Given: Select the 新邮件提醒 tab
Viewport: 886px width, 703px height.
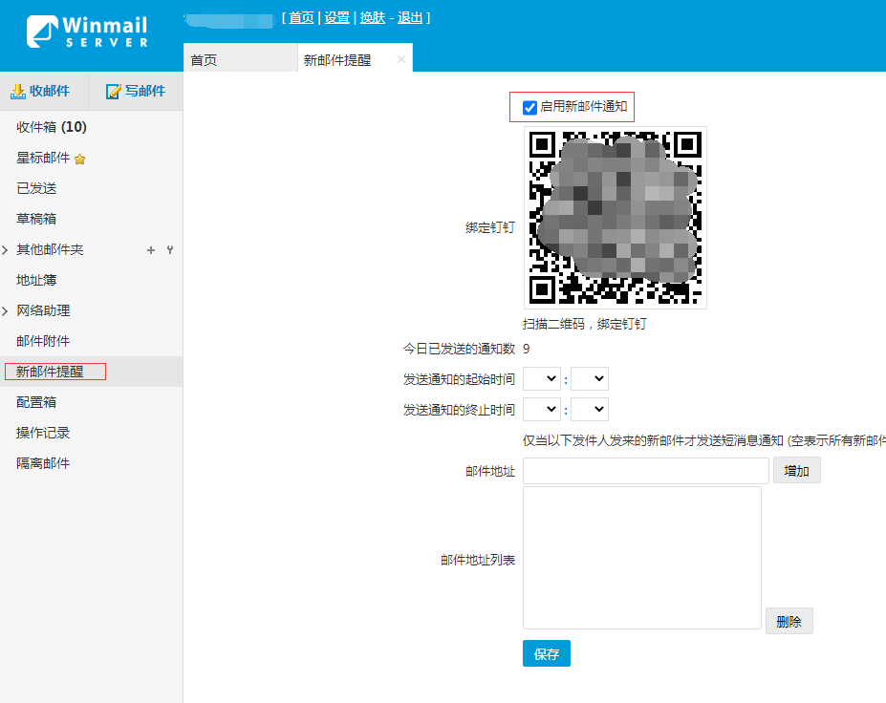Looking at the screenshot, I should point(355,58).
